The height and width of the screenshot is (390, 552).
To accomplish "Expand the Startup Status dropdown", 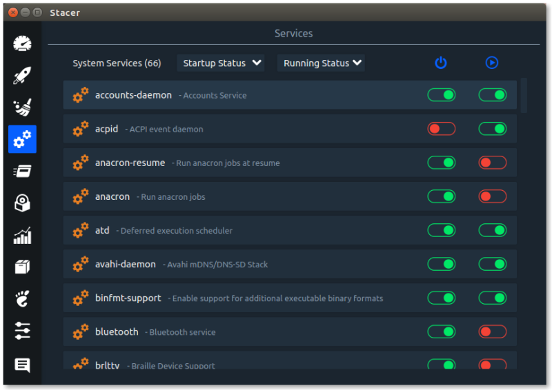I will 221,63.
